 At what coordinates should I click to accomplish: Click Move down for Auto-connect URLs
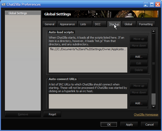[139, 92]
